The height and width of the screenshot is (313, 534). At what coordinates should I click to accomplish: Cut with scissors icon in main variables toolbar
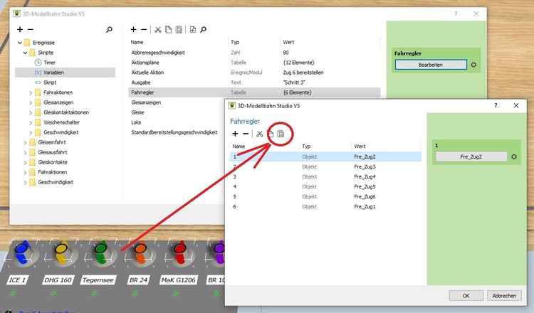click(157, 30)
